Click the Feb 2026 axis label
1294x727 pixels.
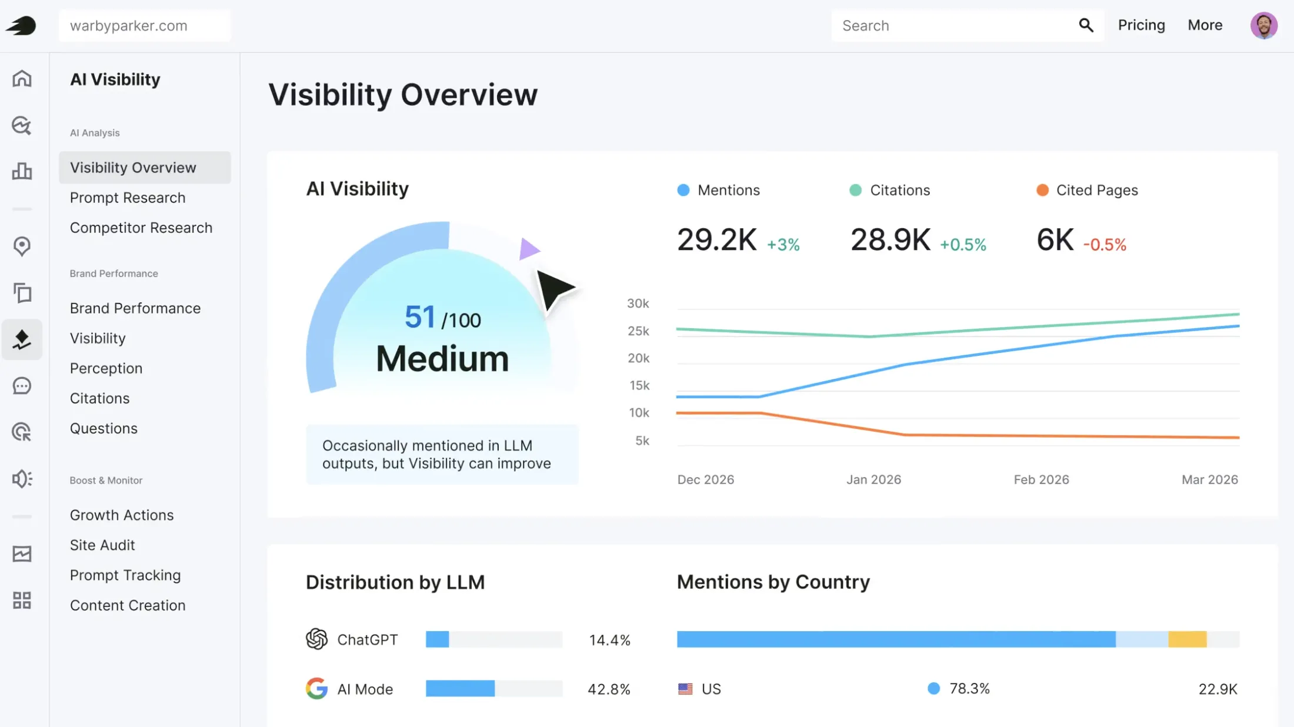[1041, 479]
